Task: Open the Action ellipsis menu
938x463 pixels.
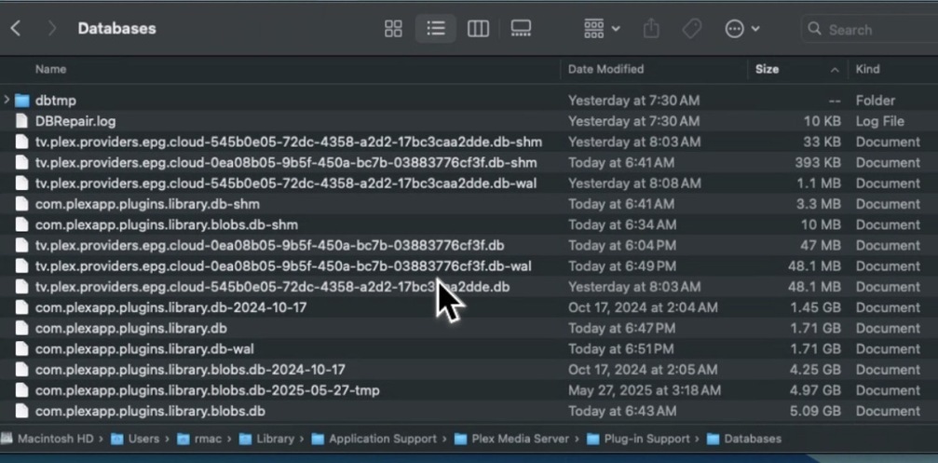Action: pos(742,29)
